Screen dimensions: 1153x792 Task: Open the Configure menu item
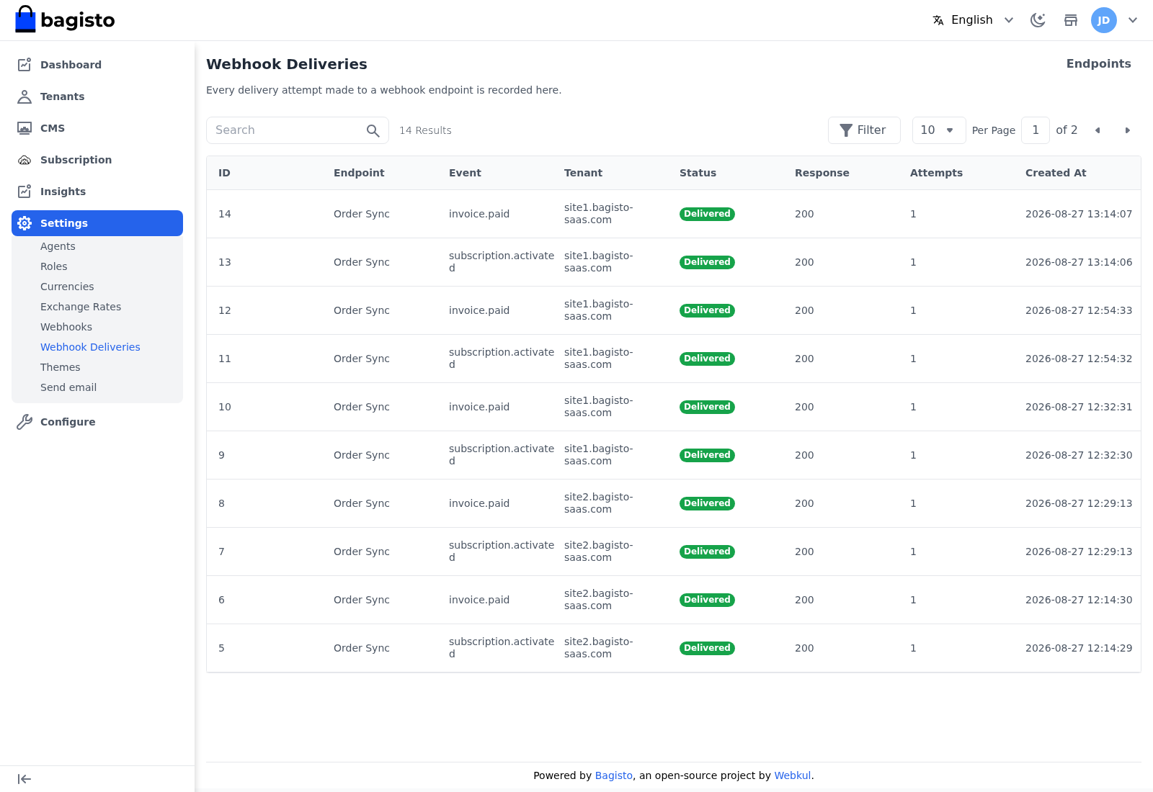click(x=97, y=422)
